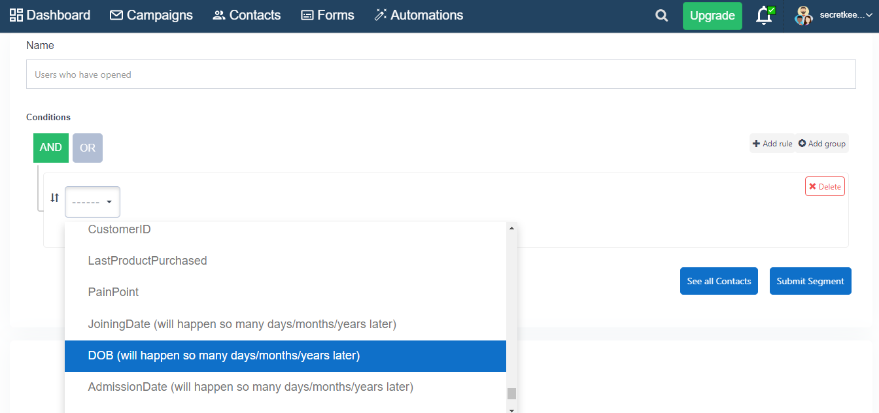Click the Contacts people icon

219,16
